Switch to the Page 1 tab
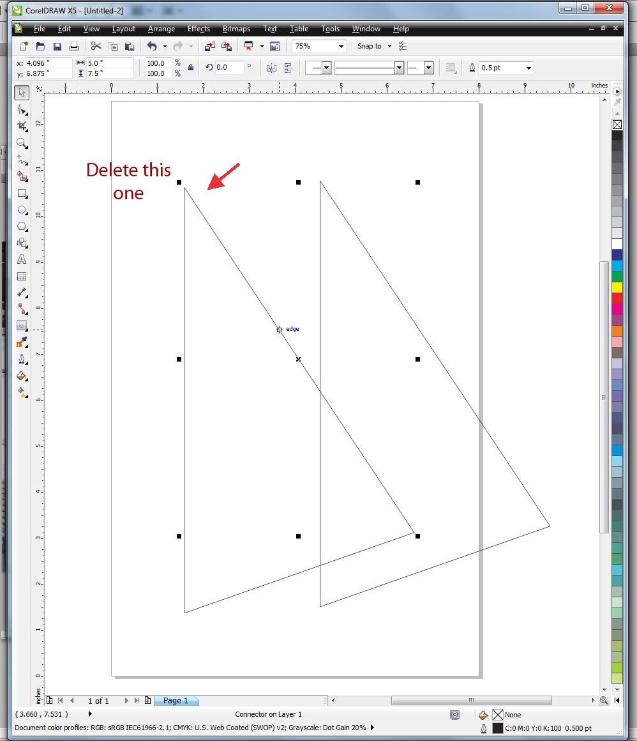This screenshot has height=741, width=637. (x=176, y=701)
